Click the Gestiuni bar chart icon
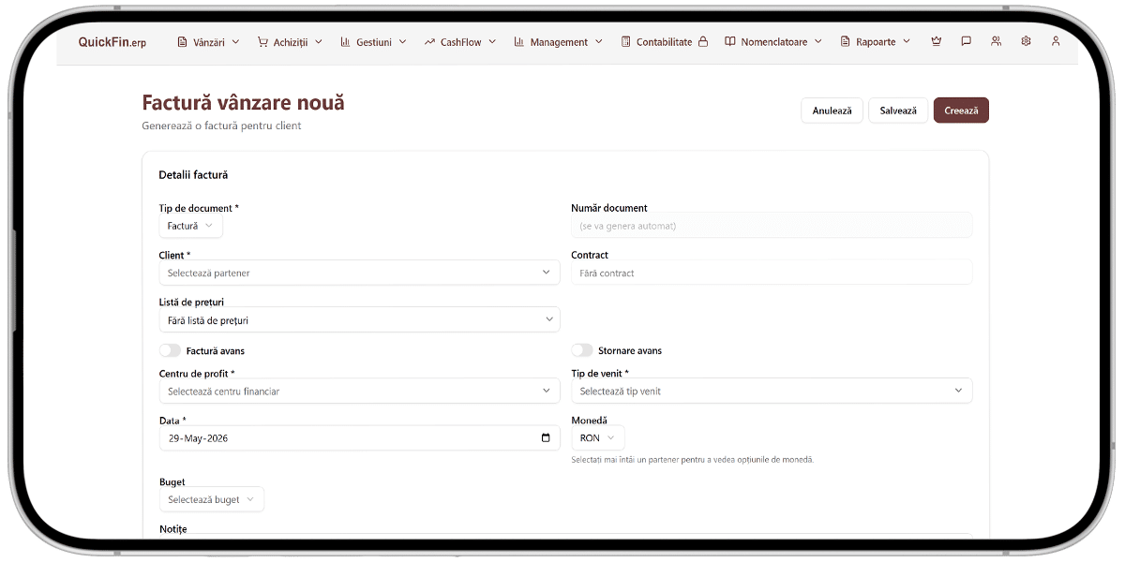This screenshot has width=1125, height=562. [345, 42]
